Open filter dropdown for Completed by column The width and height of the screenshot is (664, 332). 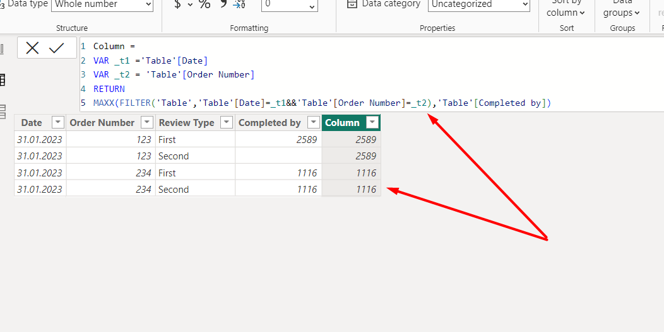[313, 123]
